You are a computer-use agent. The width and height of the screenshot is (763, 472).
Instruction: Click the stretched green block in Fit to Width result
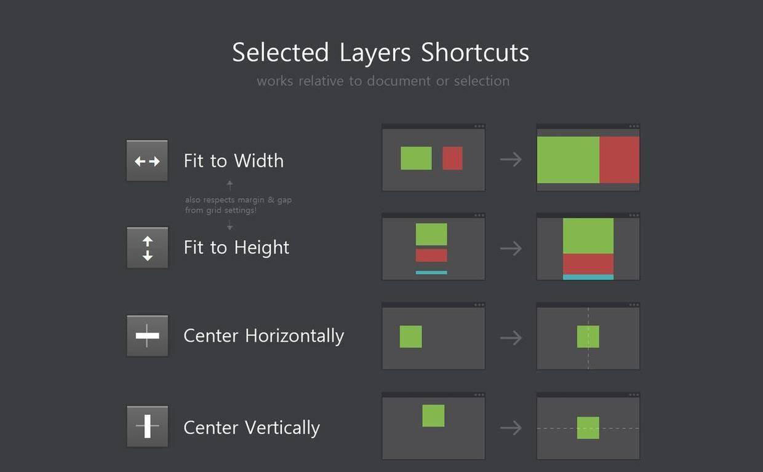568,160
